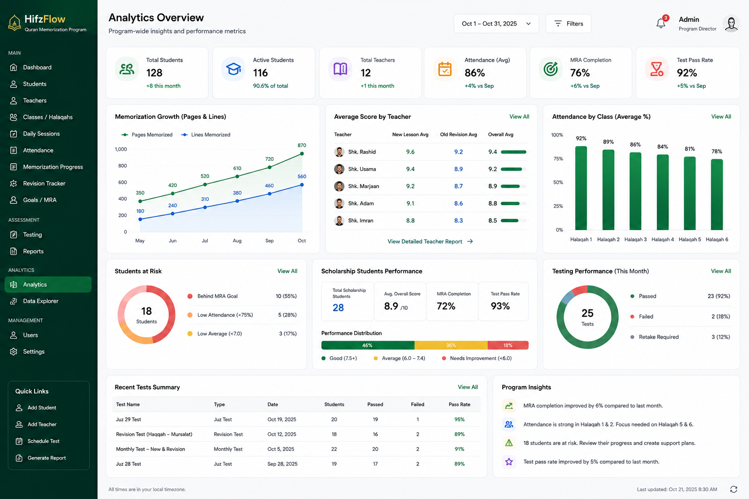The image size is (749, 499).
Task: Open the Testing section
Action: click(48, 235)
